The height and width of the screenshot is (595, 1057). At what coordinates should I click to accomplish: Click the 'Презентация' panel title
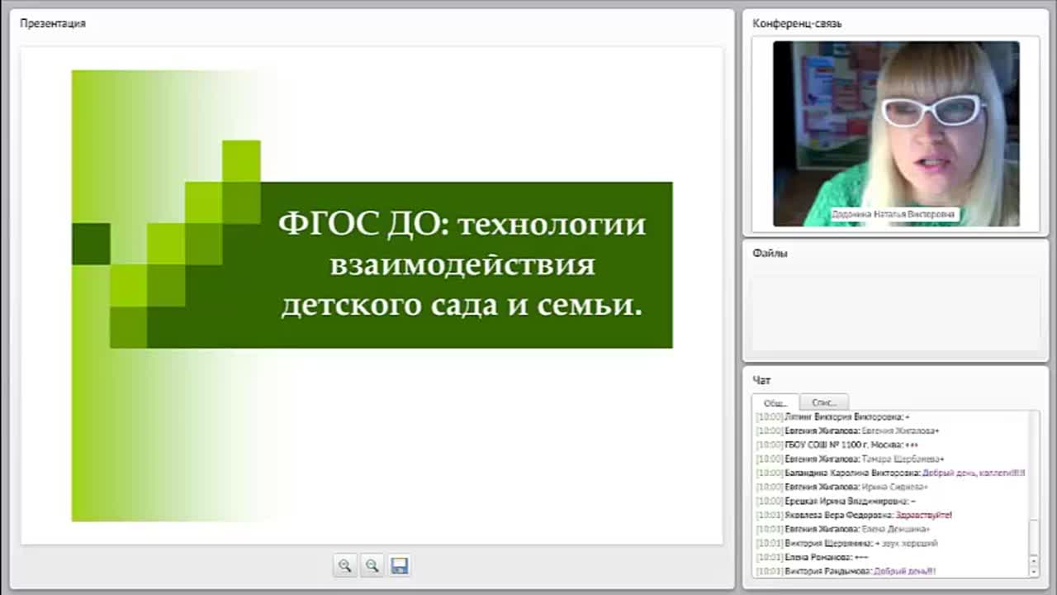tap(53, 24)
